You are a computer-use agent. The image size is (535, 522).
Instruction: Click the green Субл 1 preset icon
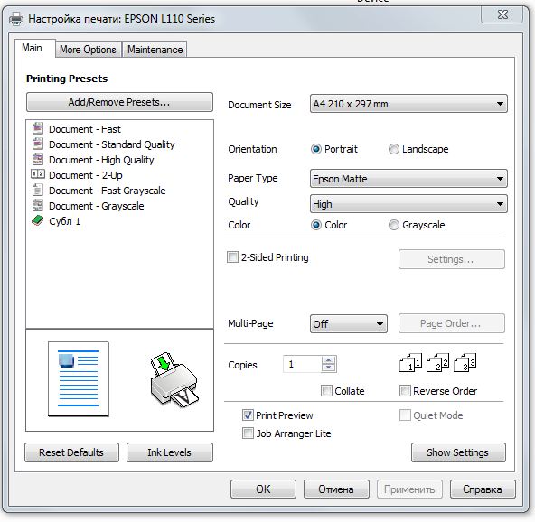coord(38,220)
